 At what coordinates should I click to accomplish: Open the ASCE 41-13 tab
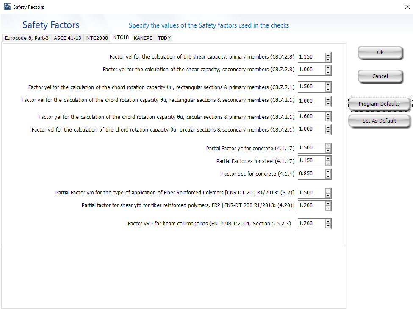click(x=67, y=38)
